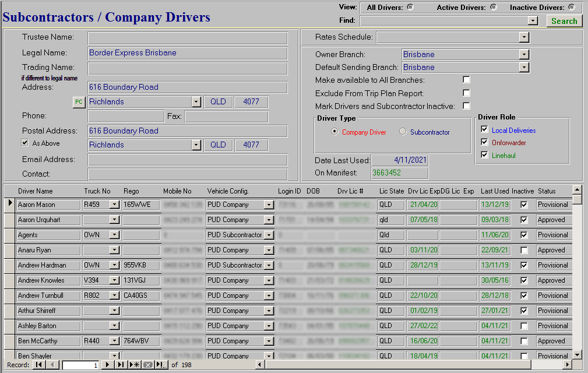Image resolution: width=588 pixels, height=373 pixels.
Task: Click the up arrow of the driver list scrollbar
Action: pyautogui.click(x=577, y=189)
